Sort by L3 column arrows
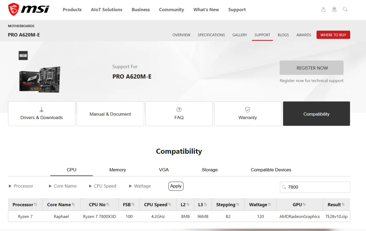The width and height of the screenshot is (366, 231). [x=205, y=204]
